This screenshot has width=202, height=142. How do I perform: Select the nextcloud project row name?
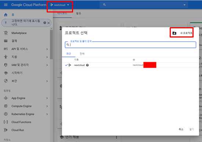coord(79,65)
